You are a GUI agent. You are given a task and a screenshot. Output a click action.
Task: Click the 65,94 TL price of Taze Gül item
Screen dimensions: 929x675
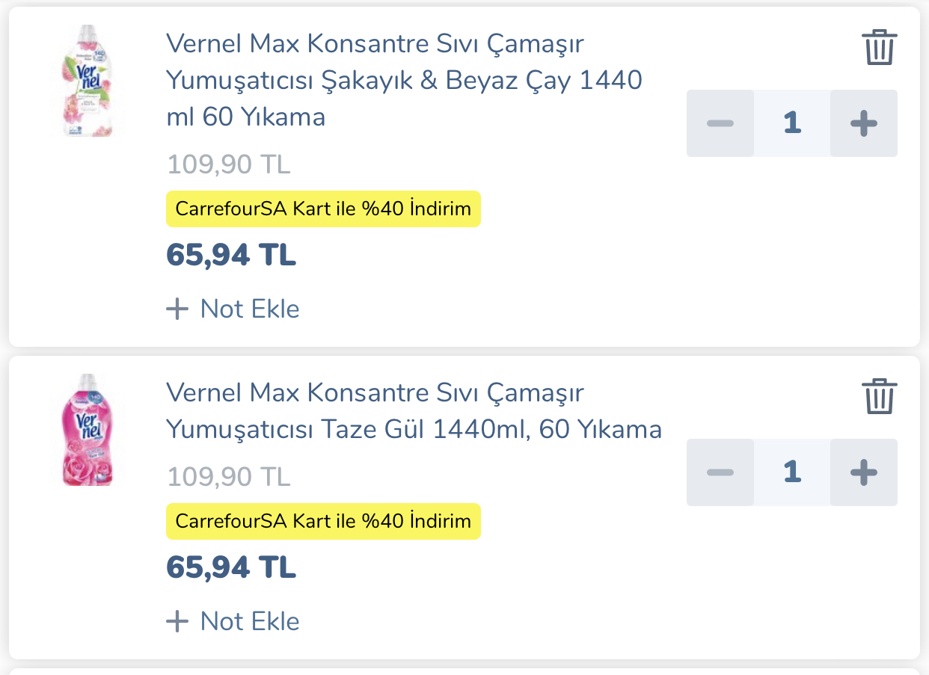tap(231, 567)
